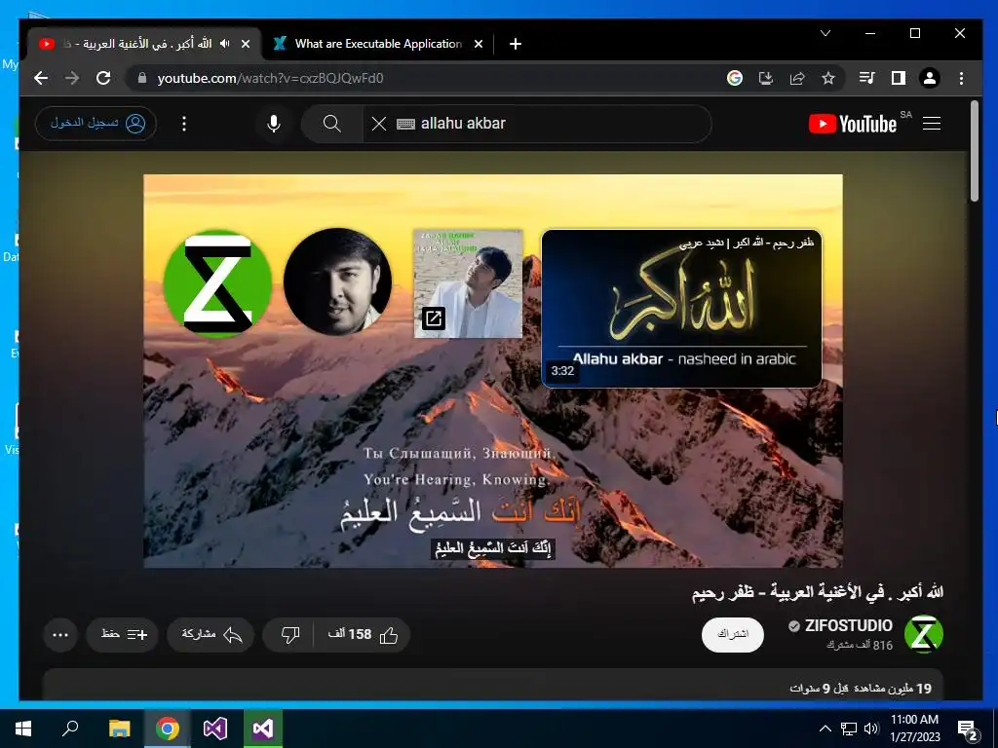998x748 pixels.
Task: Open taskbar search
Action: coord(70,729)
